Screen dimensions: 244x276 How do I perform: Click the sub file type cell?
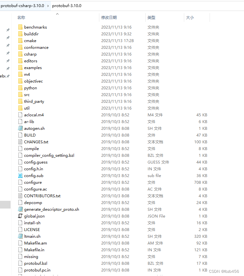[154, 175]
